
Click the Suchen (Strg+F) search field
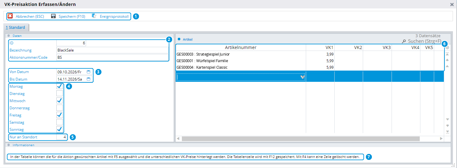point(424,41)
